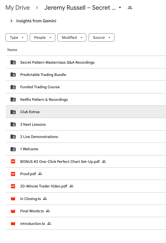Click shared icon after 20-Minute Trader Video.pdf
This screenshot has height=243, width=166.
(71, 186)
